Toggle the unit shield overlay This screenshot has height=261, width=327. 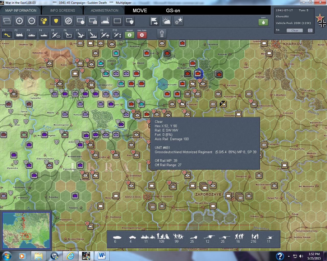(130, 21)
